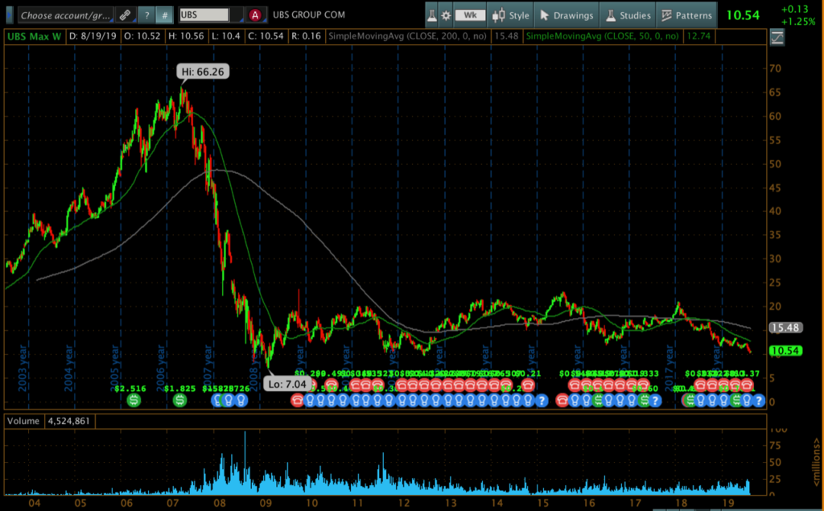824x511 pixels.
Task: Click the flask quick-study icon beside the gear
Action: 431,15
